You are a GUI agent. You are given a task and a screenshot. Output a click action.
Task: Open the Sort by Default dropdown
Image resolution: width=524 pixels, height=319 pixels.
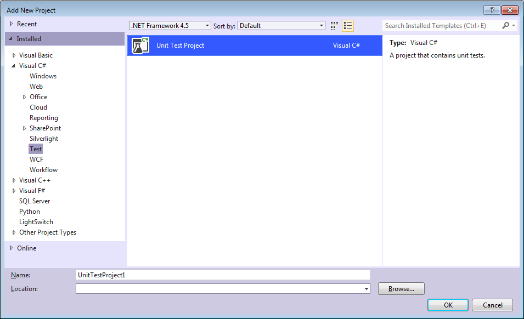(x=281, y=26)
